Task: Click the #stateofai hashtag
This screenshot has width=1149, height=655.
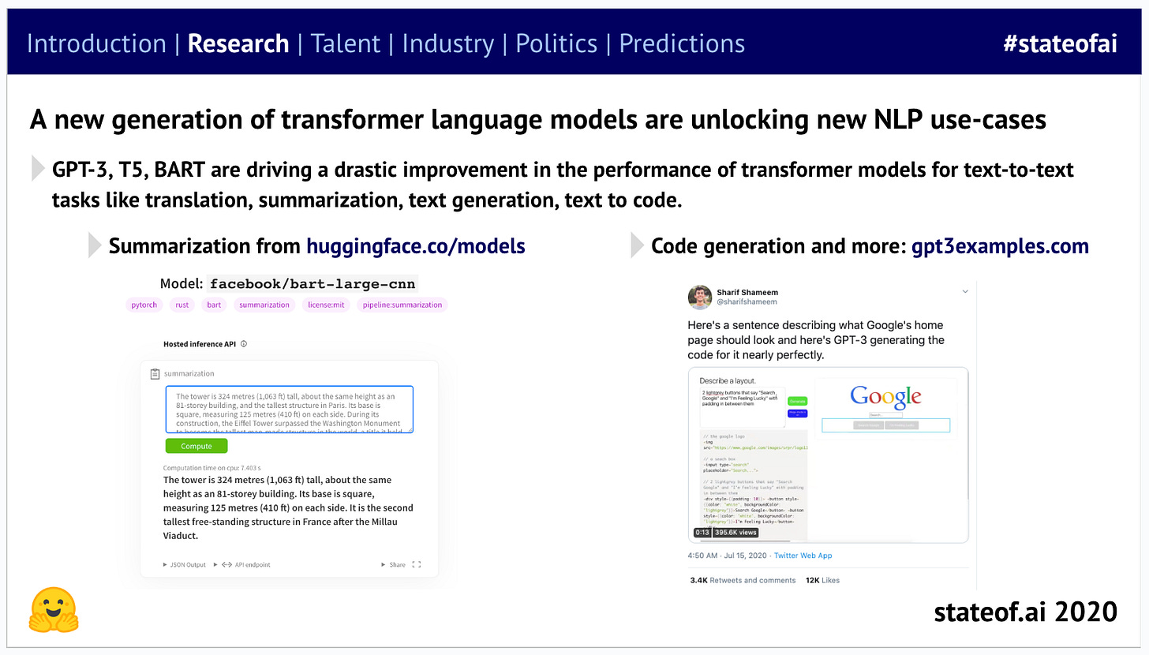Action: 1060,43
